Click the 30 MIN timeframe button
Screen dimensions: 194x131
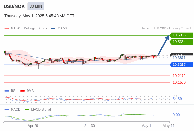pos(36,6)
